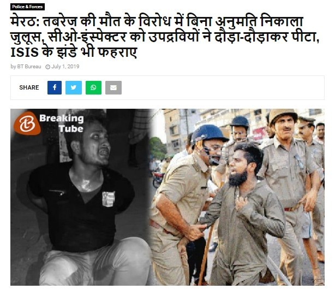Share article on Facebook

point(55,87)
